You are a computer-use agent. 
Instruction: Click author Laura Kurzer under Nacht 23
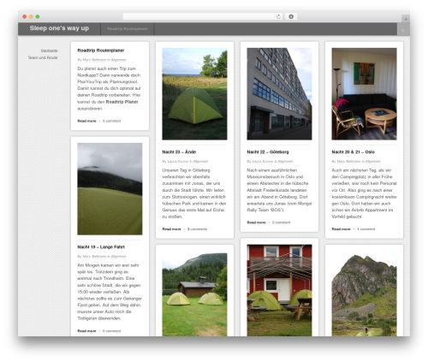[x=178, y=162]
